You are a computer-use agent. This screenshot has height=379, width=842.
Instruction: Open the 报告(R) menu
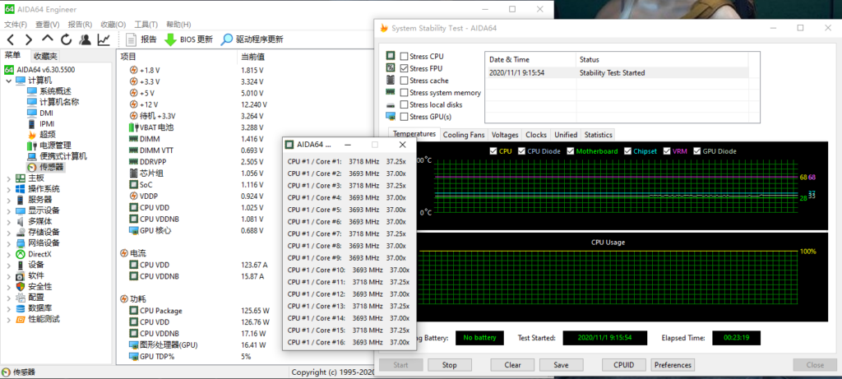point(80,25)
